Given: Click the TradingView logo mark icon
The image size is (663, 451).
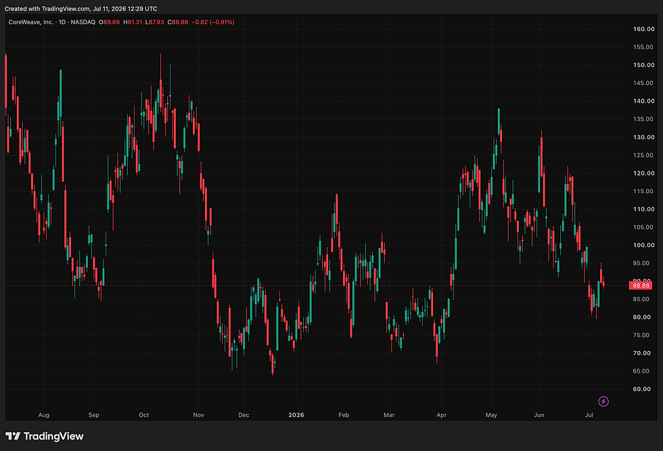Looking at the screenshot, I should coord(13,436).
